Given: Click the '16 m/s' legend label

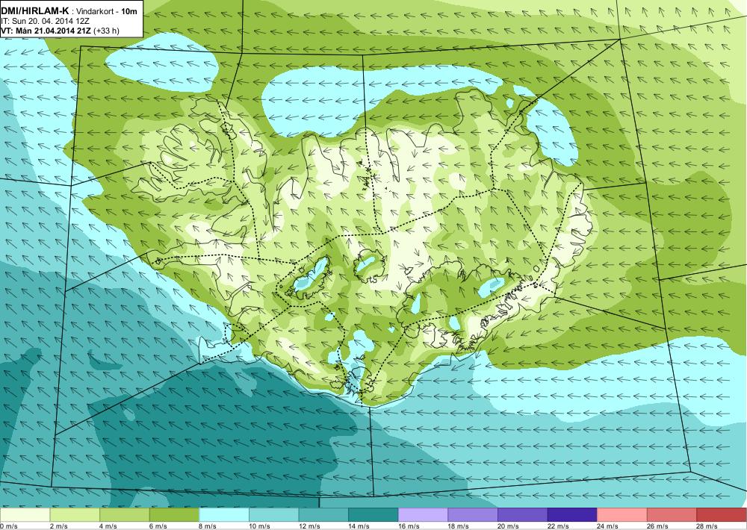Looking at the screenshot, I should click(409, 526).
